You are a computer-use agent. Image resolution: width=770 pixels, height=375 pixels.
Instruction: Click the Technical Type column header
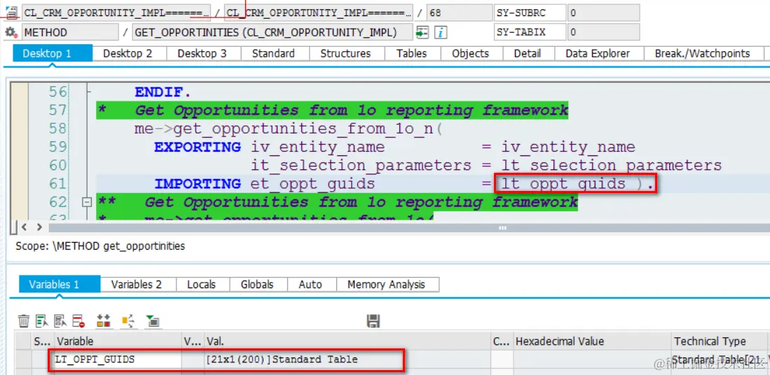(x=718, y=341)
